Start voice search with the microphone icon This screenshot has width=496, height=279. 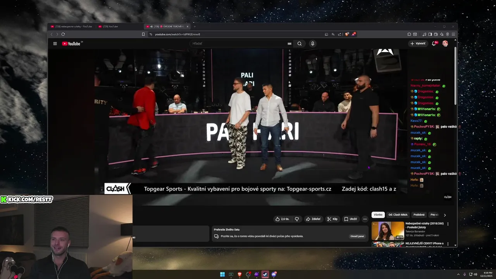click(312, 43)
